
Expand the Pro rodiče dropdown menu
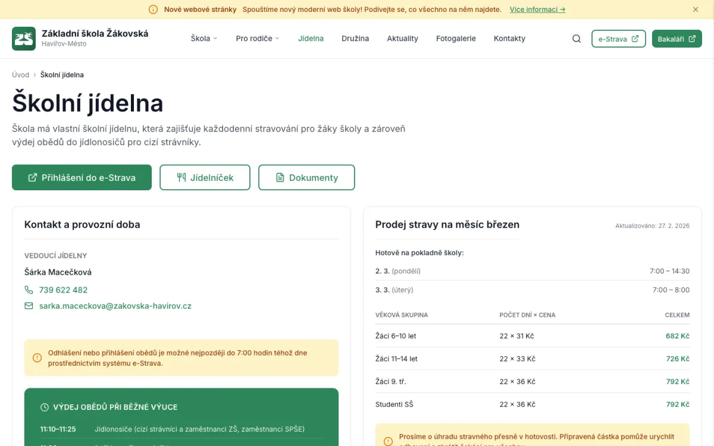[257, 39]
